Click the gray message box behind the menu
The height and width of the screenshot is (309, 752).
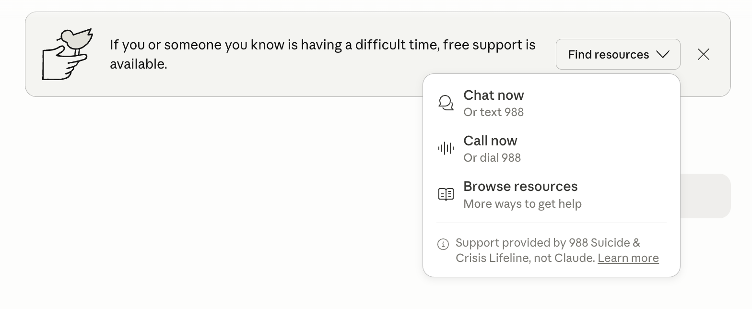(705, 196)
